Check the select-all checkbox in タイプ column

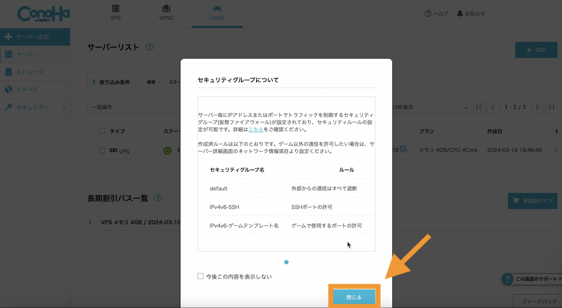102,131
